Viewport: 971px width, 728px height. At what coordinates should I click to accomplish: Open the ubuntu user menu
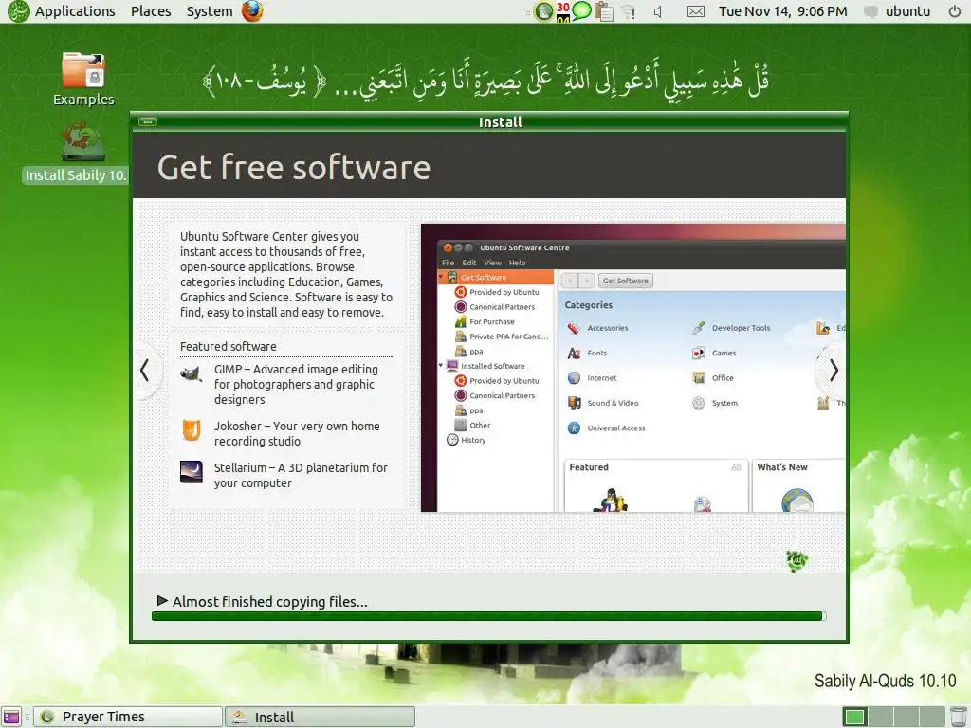pyautogui.click(x=907, y=11)
